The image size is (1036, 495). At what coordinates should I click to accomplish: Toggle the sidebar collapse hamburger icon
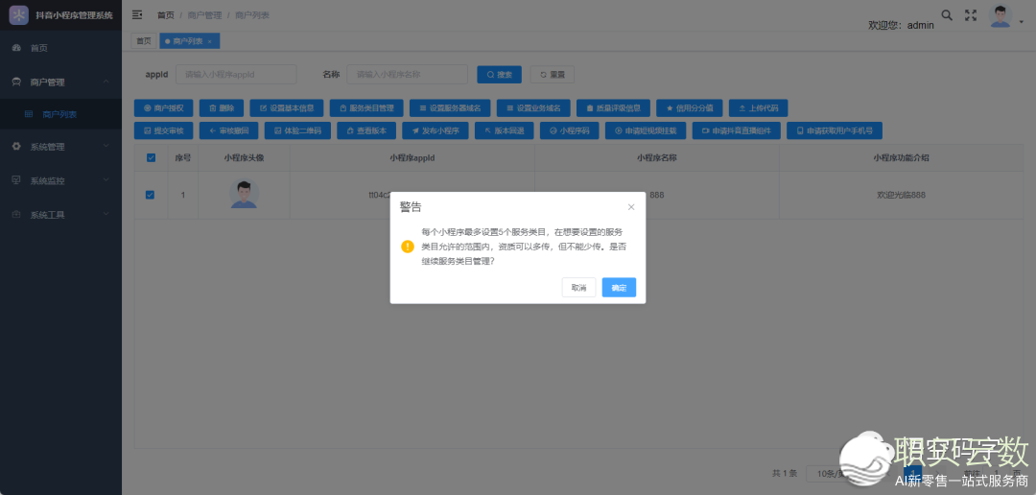point(137,14)
